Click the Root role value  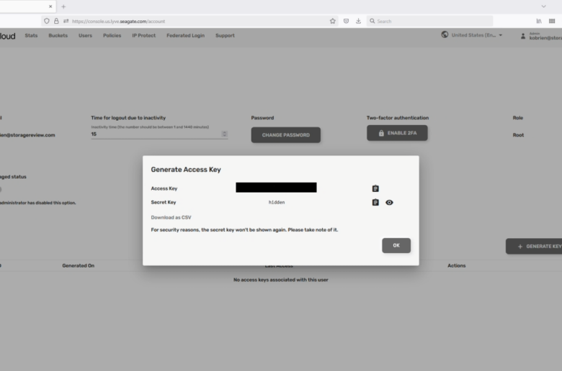[518, 135]
